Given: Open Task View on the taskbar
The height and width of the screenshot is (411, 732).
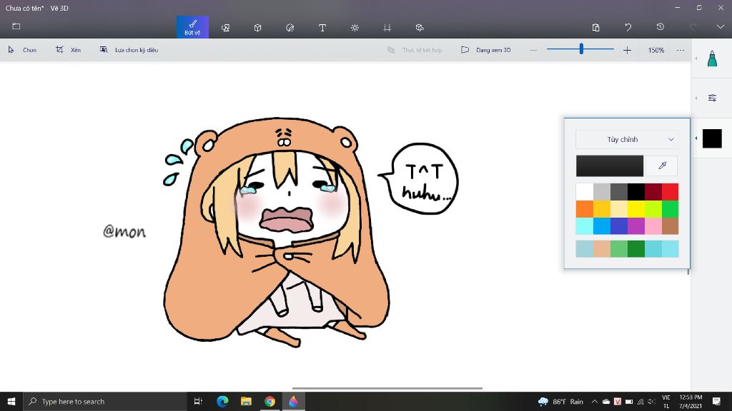Looking at the screenshot, I should pos(198,401).
